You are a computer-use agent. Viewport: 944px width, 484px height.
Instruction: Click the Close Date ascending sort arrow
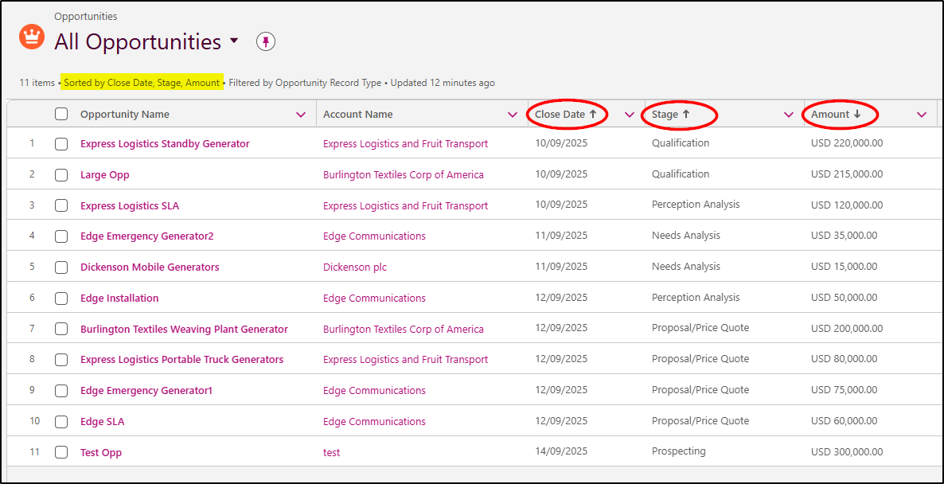click(593, 115)
